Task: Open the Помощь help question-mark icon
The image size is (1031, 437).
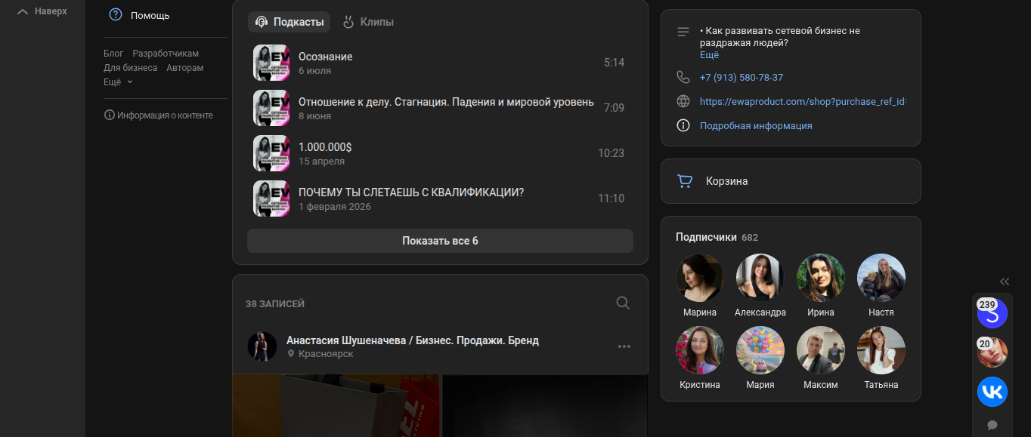Action: [116, 15]
